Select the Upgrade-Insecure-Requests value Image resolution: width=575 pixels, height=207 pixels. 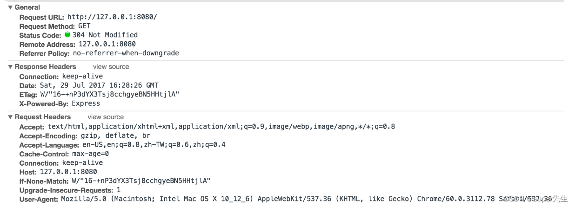[119, 190]
